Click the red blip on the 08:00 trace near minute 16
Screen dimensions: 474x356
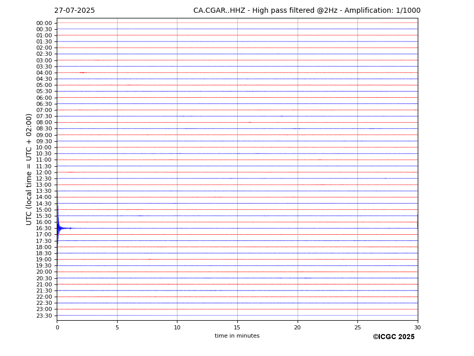250,122
